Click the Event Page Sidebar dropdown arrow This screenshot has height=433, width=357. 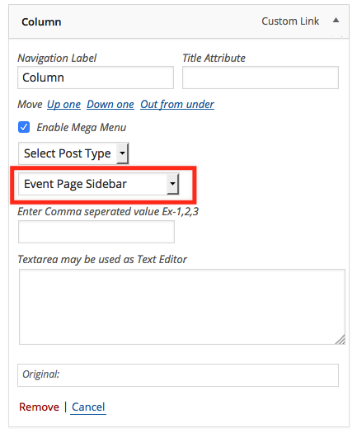pyautogui.click(x=172, y=184)
